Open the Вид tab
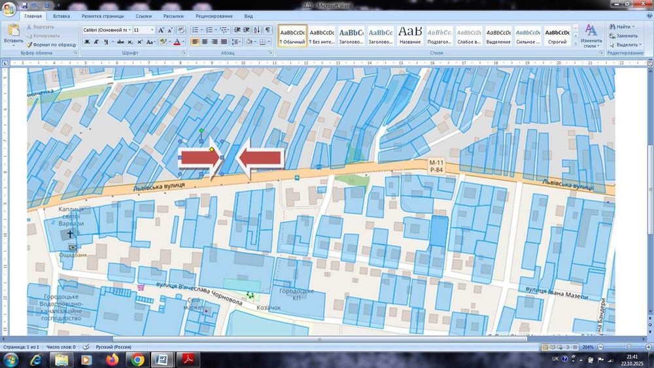The width and height of the screenshot is (654, 368). [249, 16]
